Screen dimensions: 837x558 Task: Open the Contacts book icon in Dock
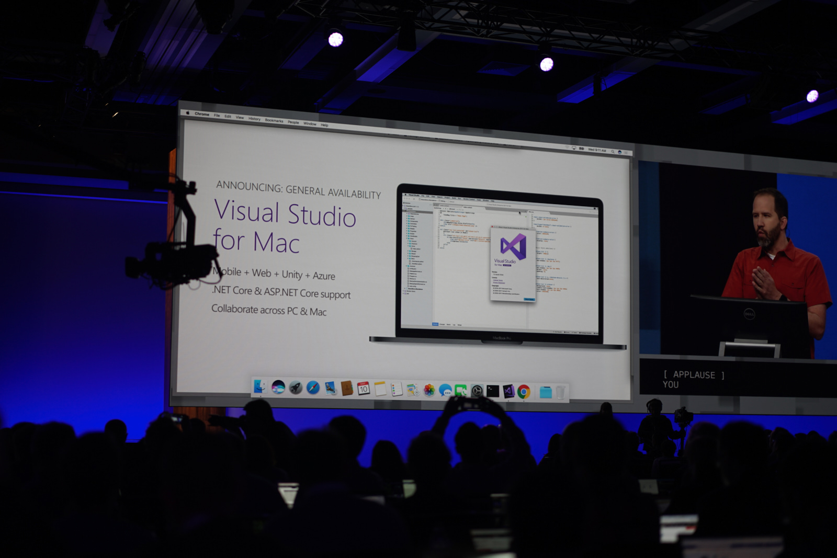point(347,388)
